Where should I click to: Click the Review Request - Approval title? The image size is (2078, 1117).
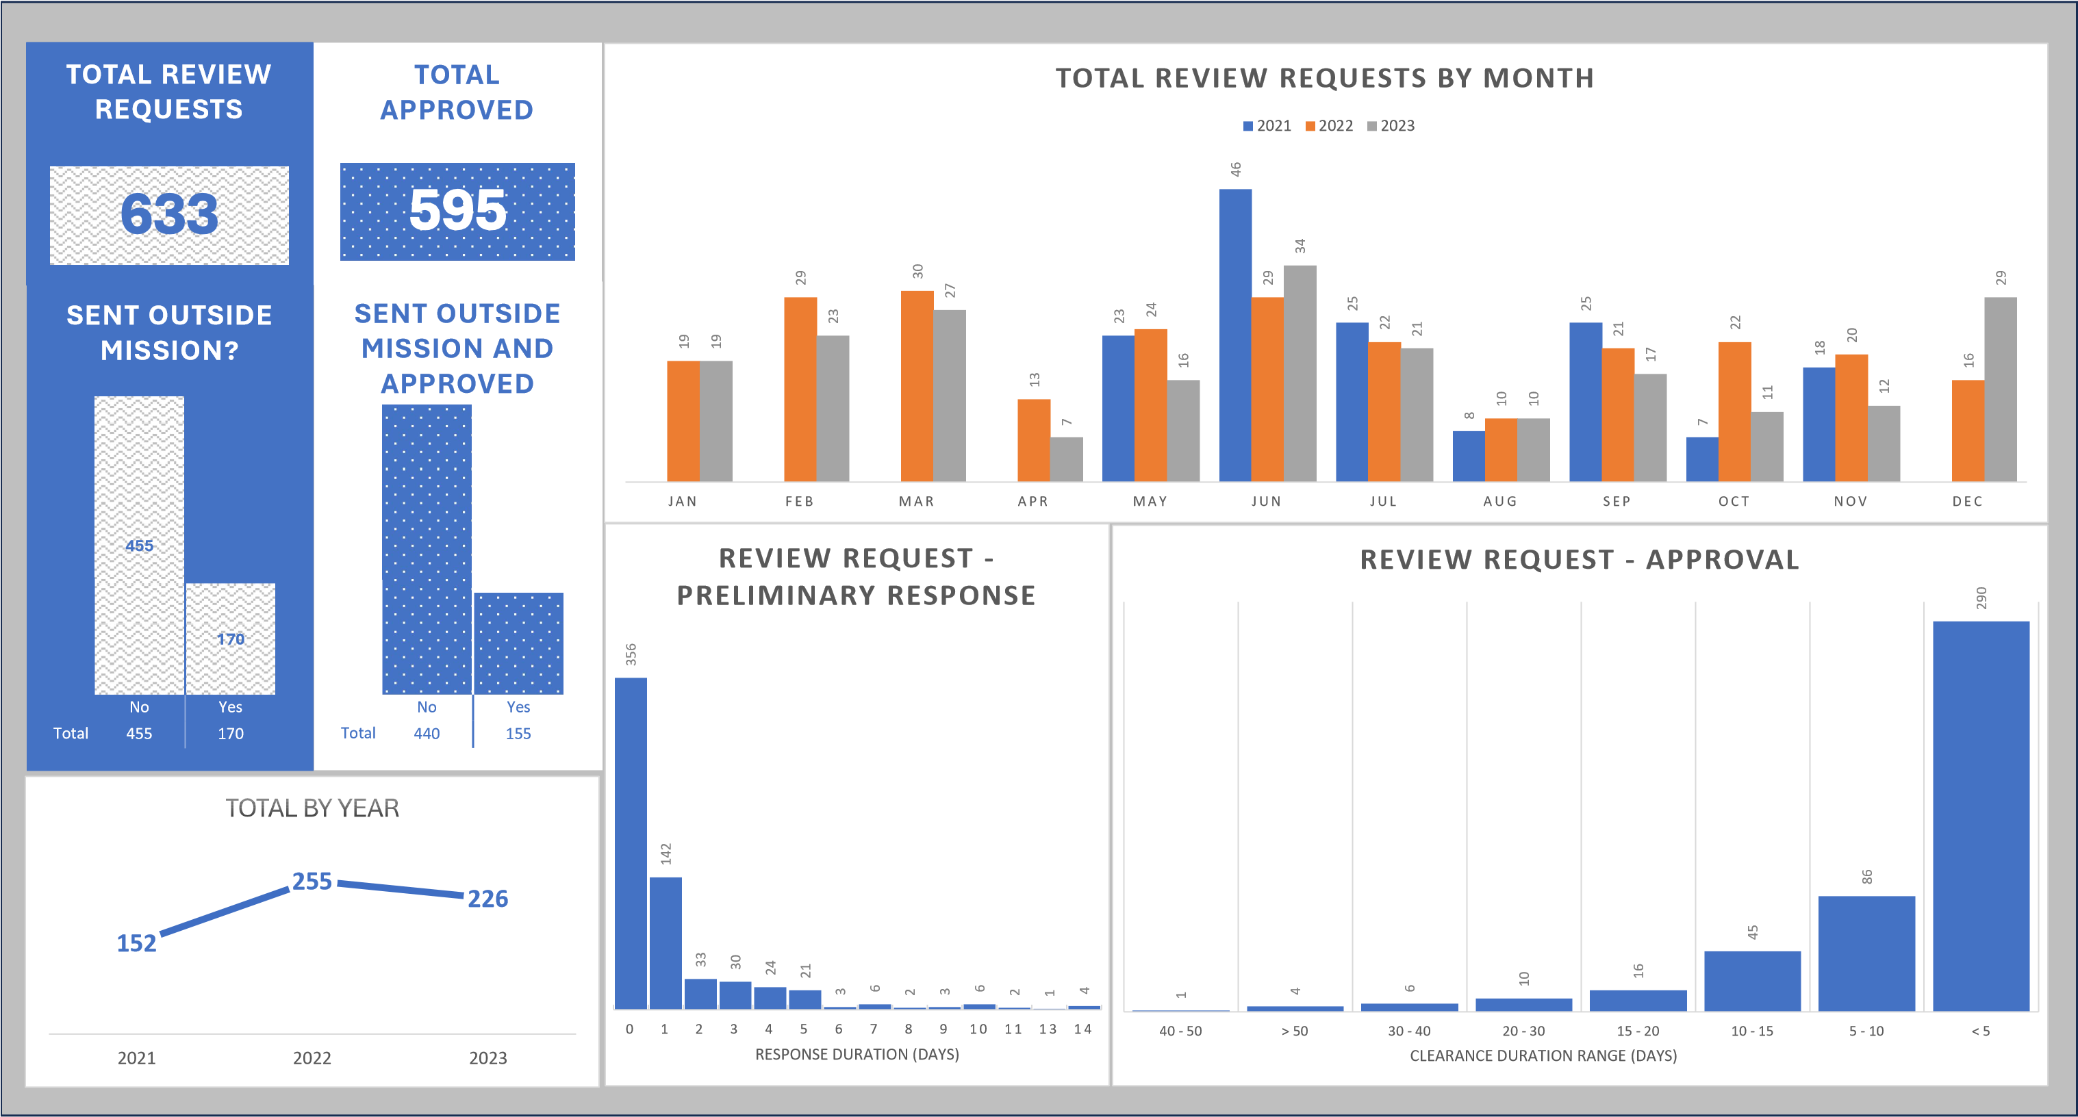(1580, 560)
